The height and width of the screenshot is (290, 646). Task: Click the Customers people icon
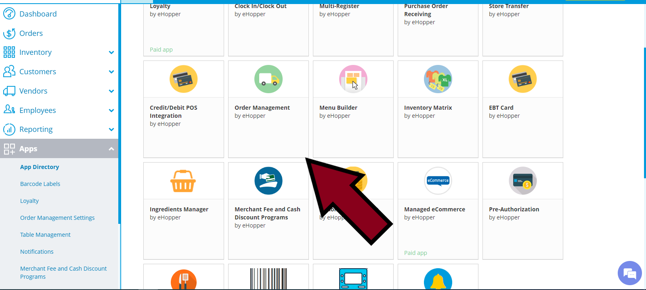[x=9, y=71]
